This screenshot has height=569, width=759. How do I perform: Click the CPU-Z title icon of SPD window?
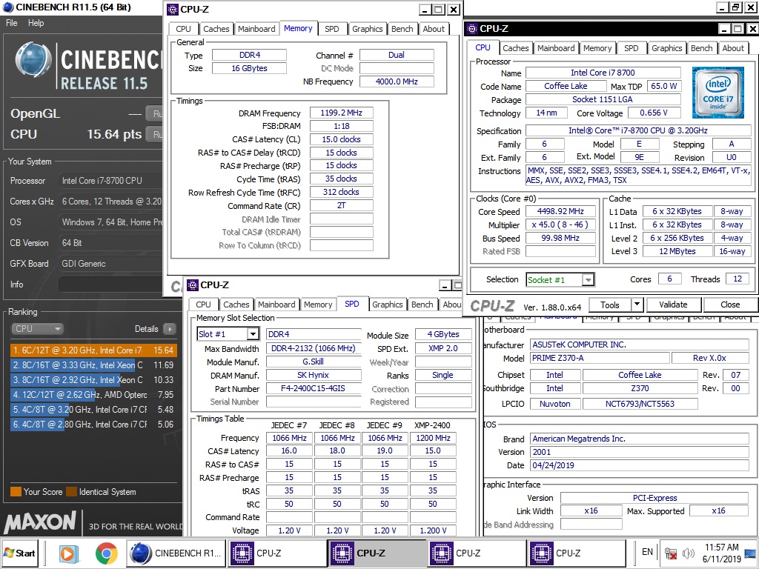tap(193, 285)
